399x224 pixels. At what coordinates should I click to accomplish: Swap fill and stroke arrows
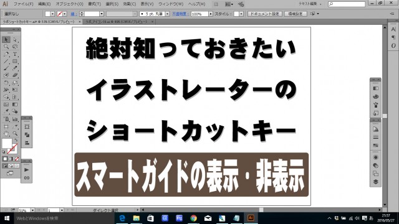(x=16, y=140)
